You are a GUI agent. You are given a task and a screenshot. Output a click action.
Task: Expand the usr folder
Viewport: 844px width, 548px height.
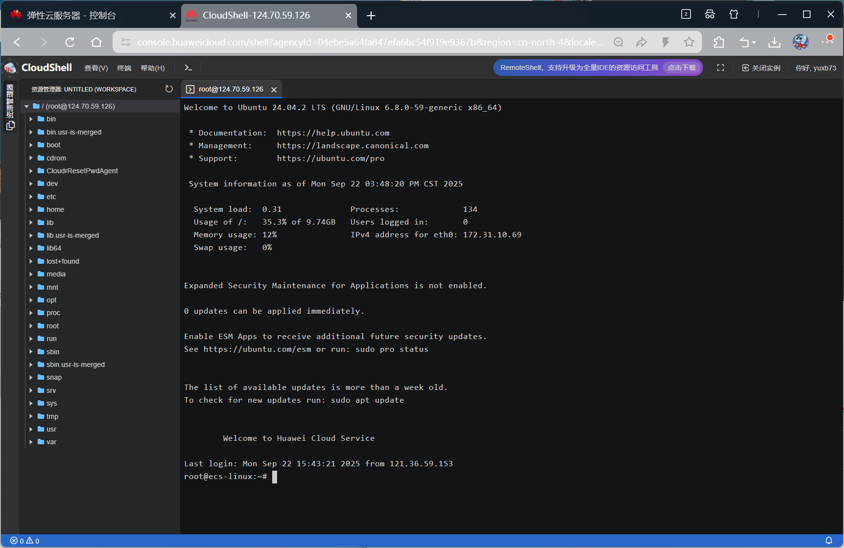point(31,429)
